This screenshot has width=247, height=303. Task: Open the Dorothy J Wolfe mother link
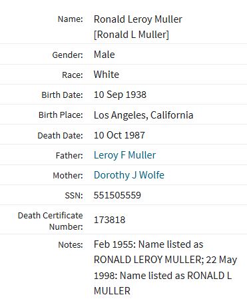coord(129,175)
